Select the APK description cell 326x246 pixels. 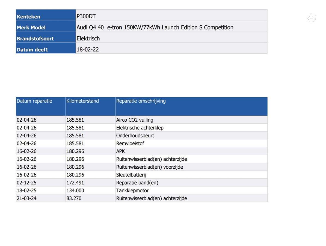[x=191, y=151]
